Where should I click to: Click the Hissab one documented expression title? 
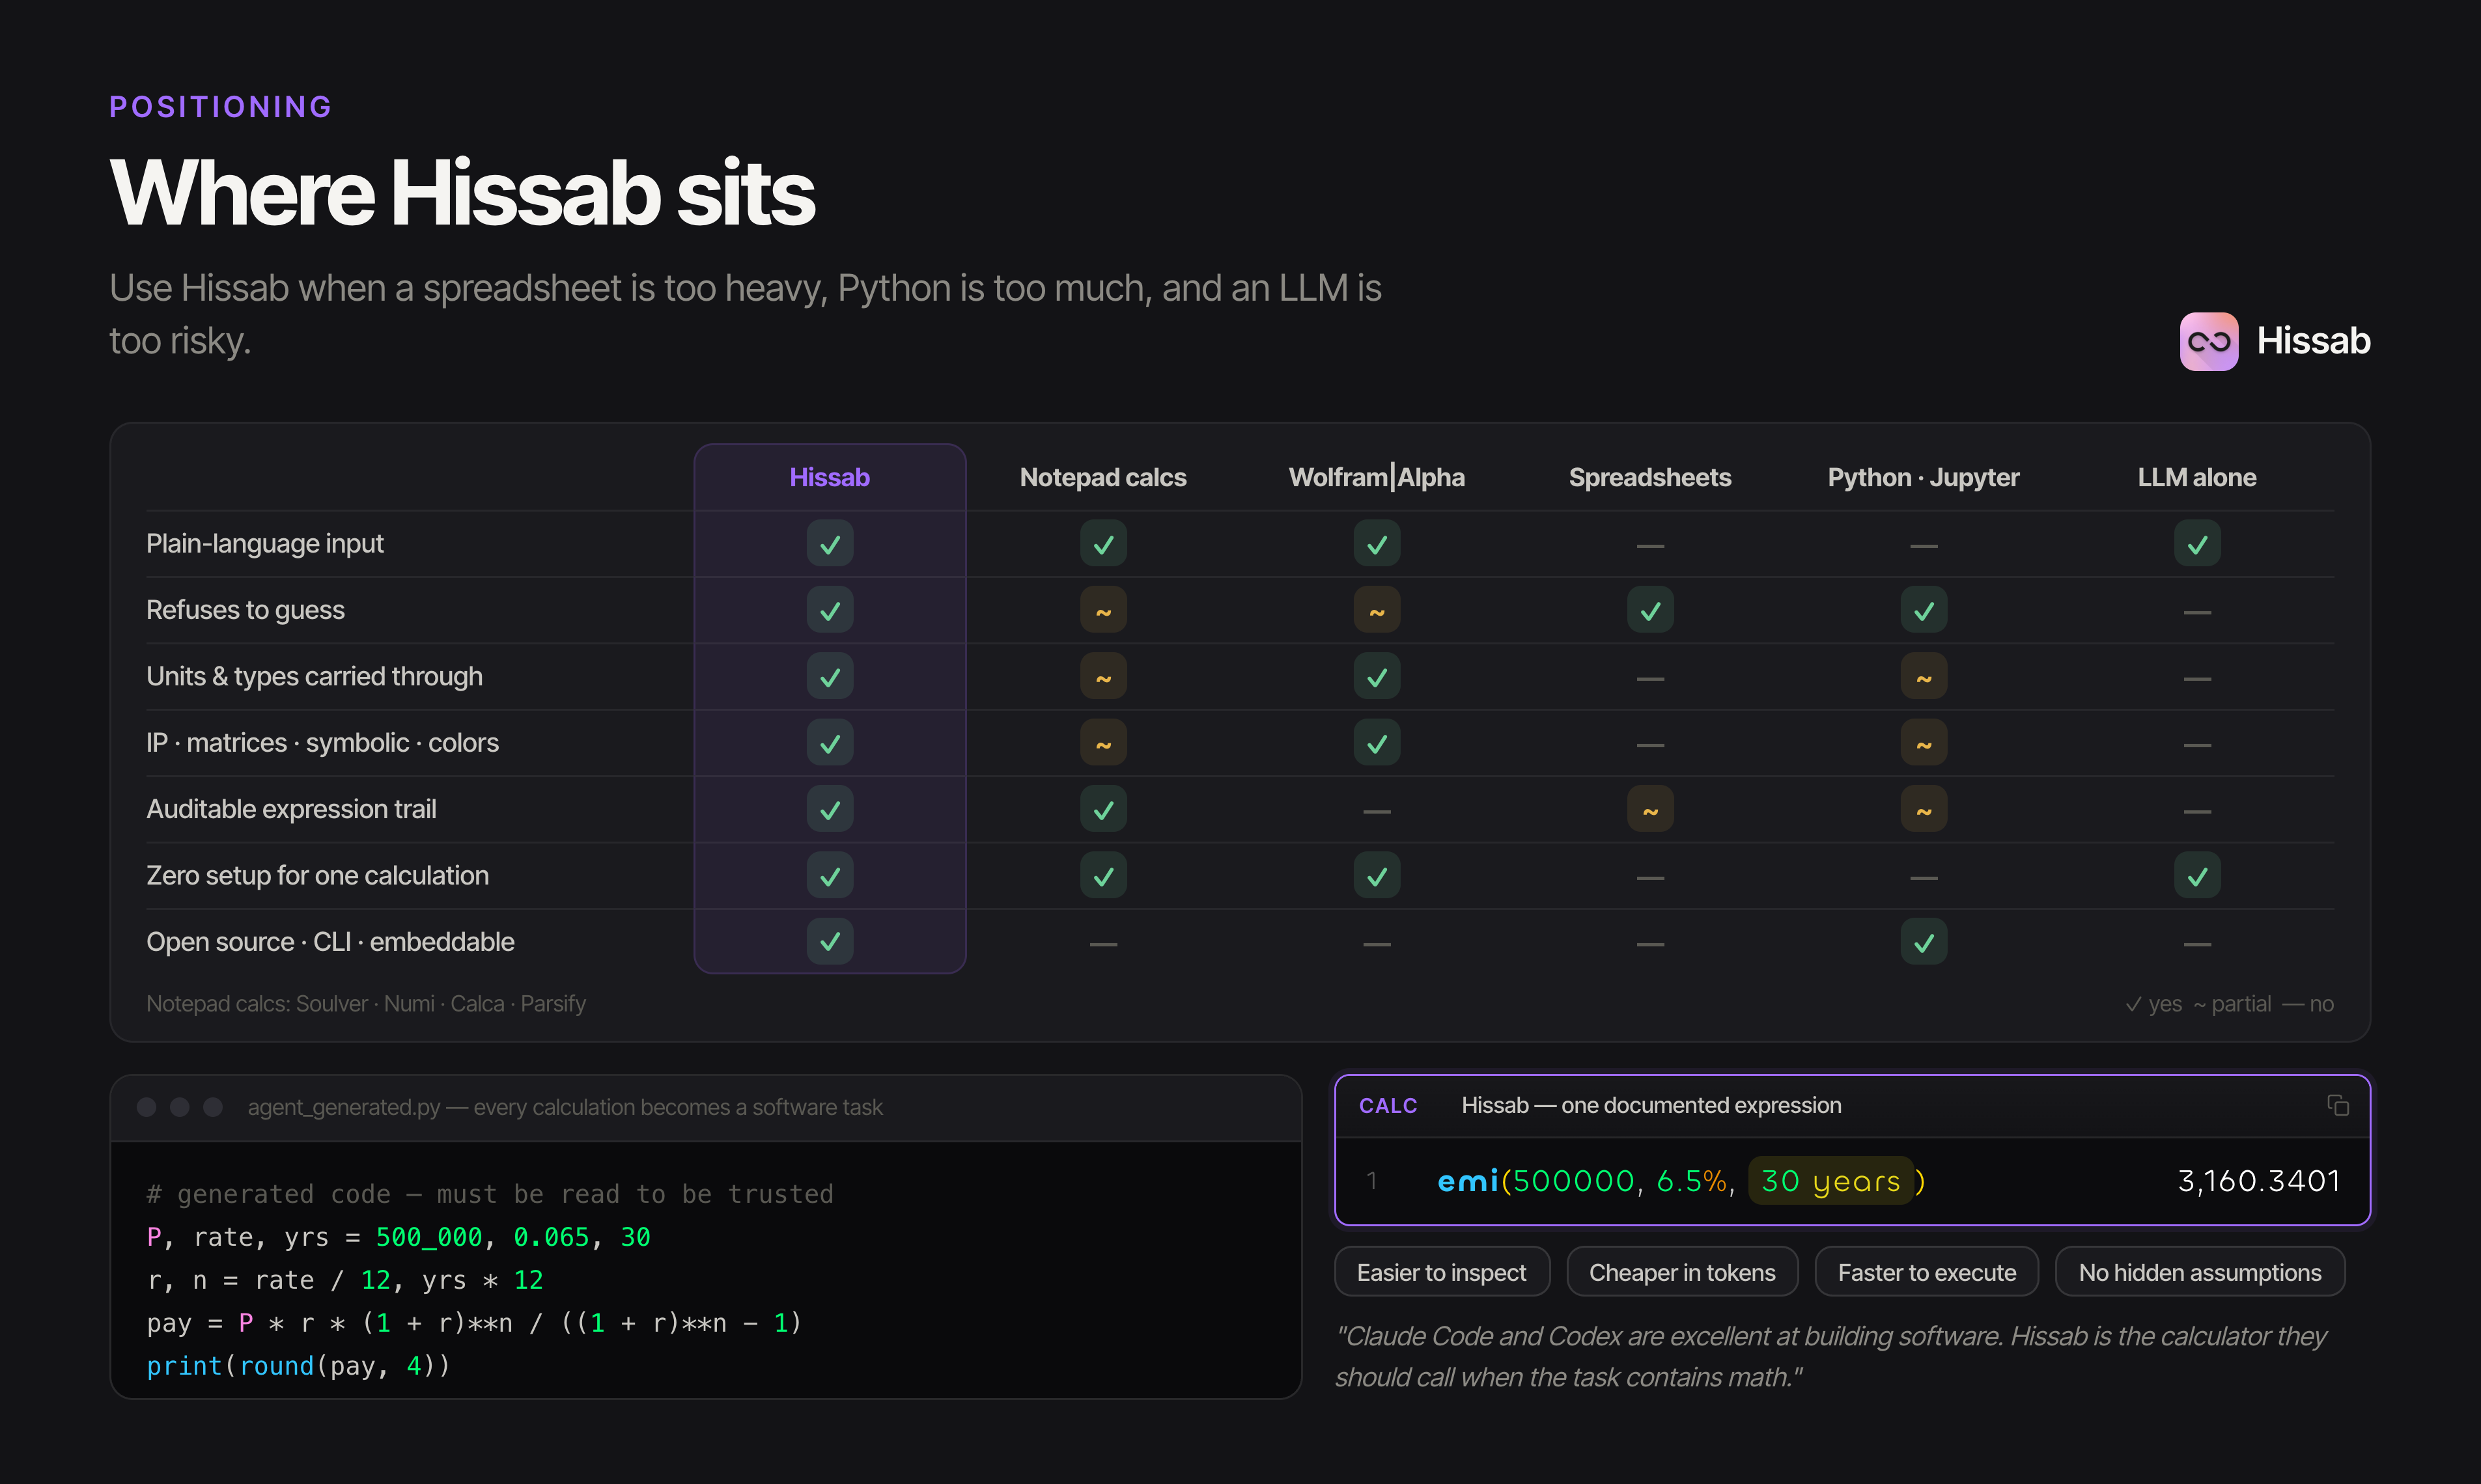[x=1651, y=1105]
